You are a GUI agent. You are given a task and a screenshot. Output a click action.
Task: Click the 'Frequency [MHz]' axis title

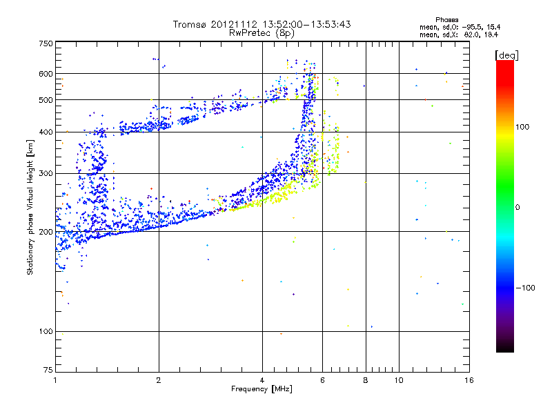[262, 389]
